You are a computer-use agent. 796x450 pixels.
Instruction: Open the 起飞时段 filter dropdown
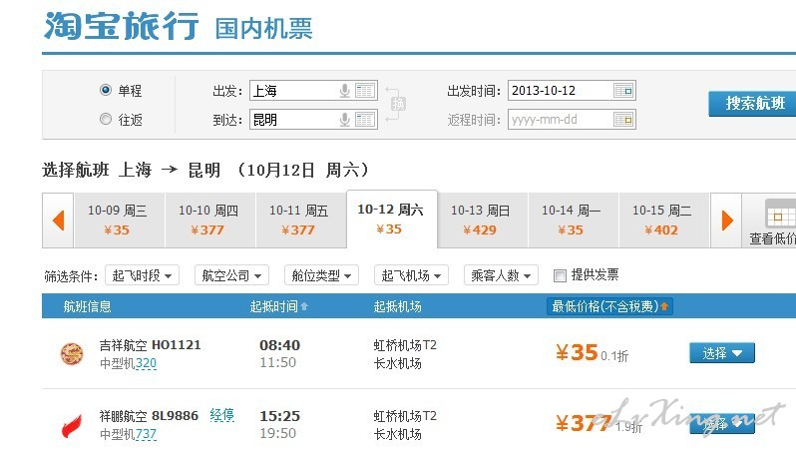(x=142, y=275)
